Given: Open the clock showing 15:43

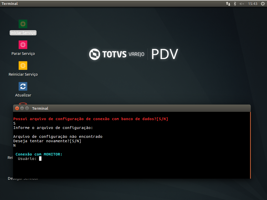Looking at the screenshot, I should (x=252, y=4).
